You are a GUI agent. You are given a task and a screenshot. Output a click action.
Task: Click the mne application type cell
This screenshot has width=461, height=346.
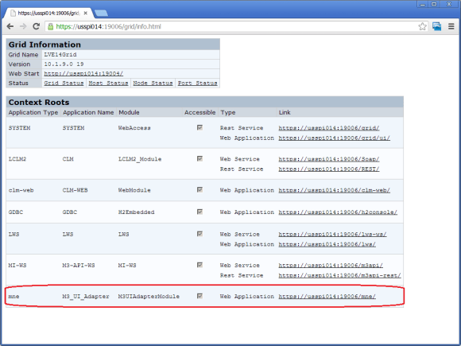point(14,297)
